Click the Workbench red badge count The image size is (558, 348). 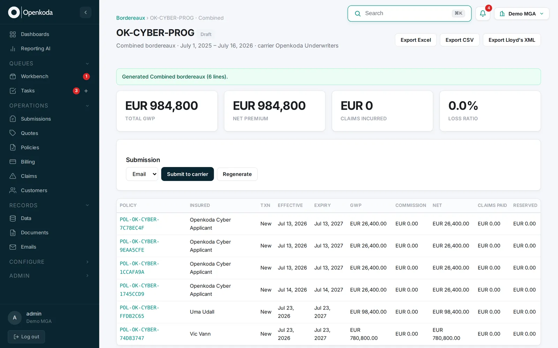[86, 76]
